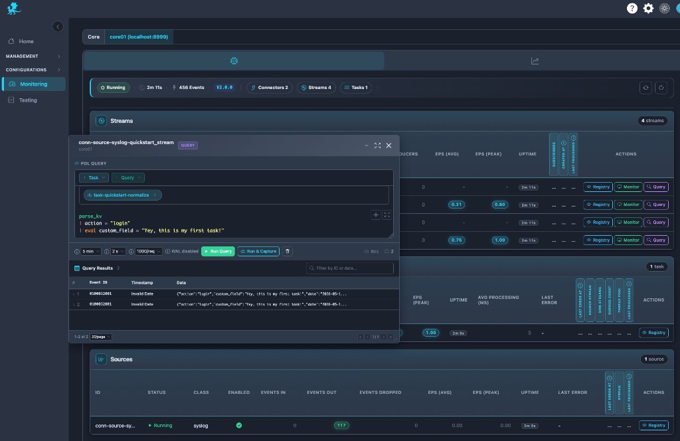
Task: Click the trash delete icon
Action: (x=287, y=252)
